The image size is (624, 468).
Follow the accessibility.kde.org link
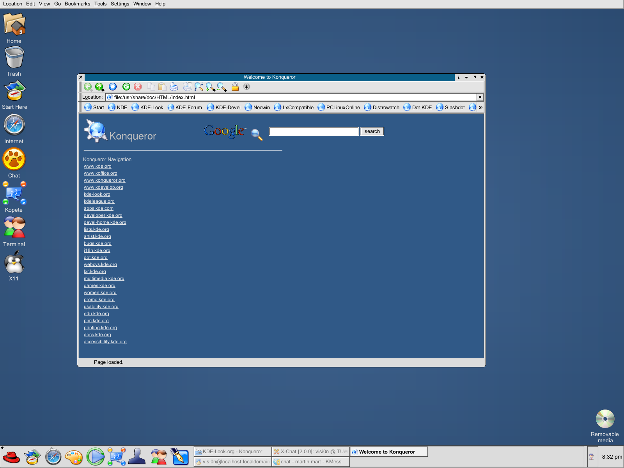point(105,342)
